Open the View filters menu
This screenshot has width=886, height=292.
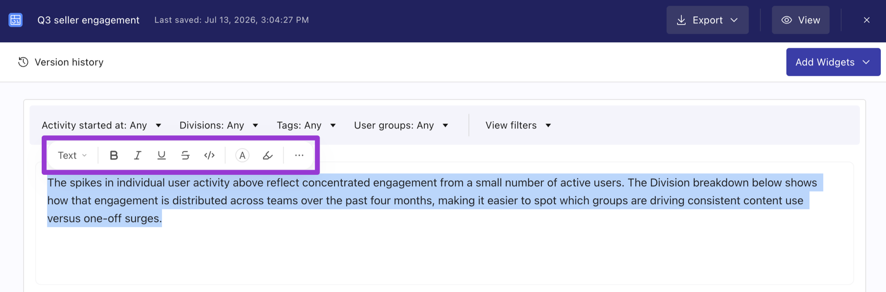[519, 125]
